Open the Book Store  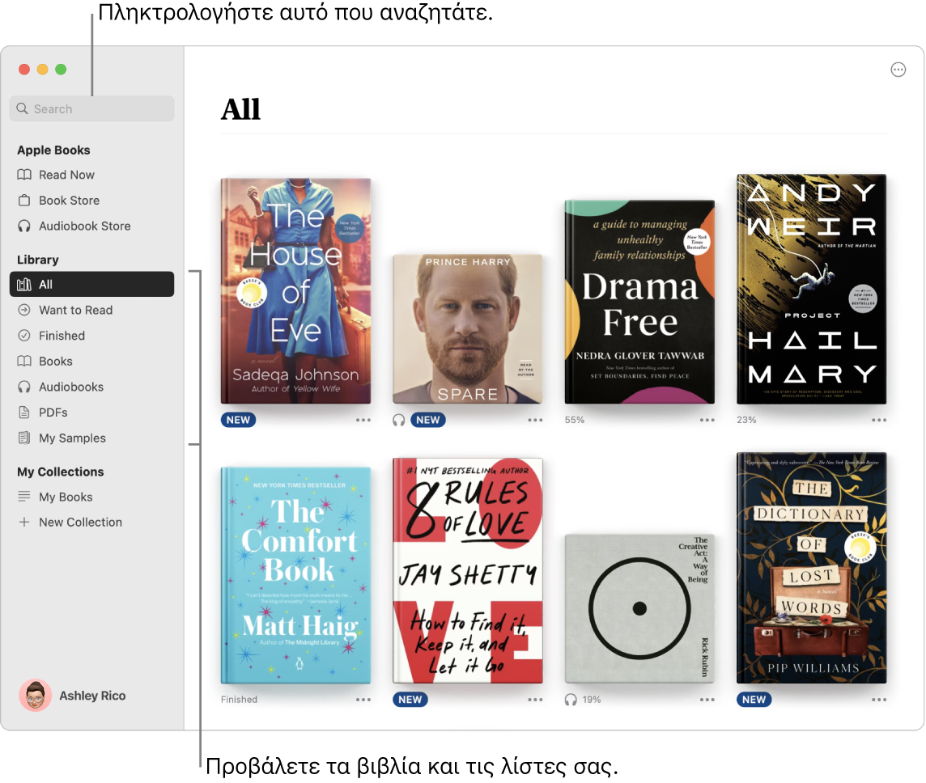pos(91,201)
